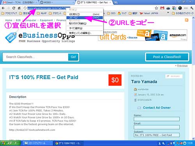Click the wrench icon in system tray
This screenshot has width=195, height=146.
pos(163,143)
